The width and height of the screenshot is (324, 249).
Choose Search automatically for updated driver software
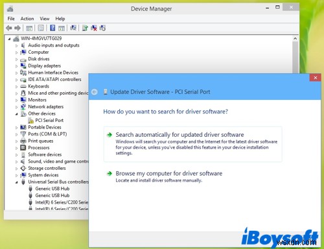(x=192, y=144)
